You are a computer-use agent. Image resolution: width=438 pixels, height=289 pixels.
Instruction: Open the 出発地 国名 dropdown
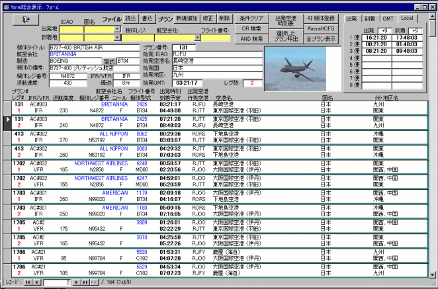pyautogui.click(x=117, y=30)
